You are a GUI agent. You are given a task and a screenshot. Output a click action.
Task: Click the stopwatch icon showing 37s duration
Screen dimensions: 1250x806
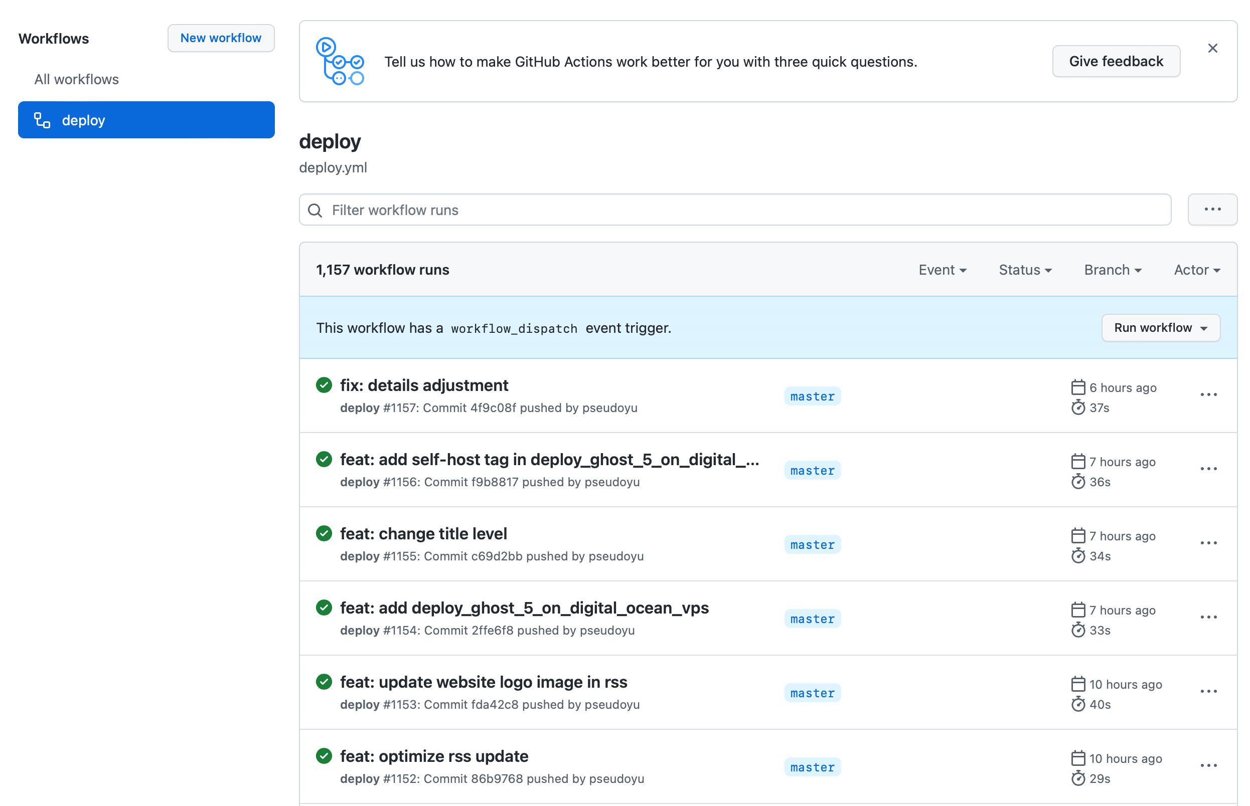(1078, 408)
